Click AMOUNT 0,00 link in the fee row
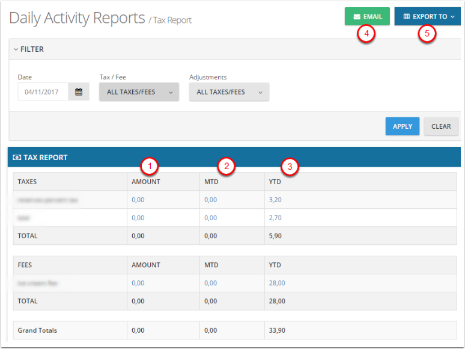Screen dimensions: 465x349 point(138,283)
